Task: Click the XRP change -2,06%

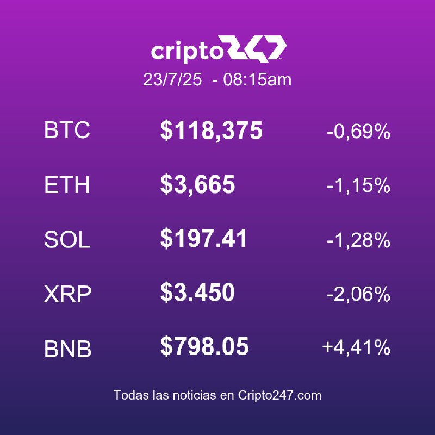Action: pyautogui.click(x=358, y=294)
